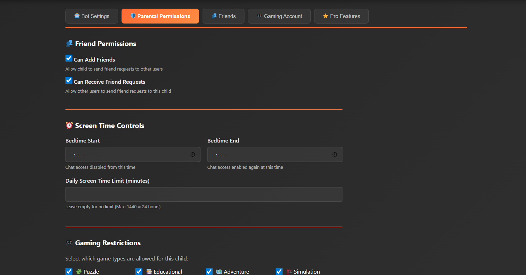Viewport: 526px width, 275px height.
Task: Click the Daily Screen Time Limit input
Action: tap(204, 194)
